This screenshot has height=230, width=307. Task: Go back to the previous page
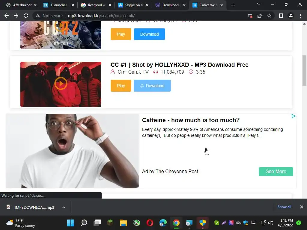tap(7, 16)
